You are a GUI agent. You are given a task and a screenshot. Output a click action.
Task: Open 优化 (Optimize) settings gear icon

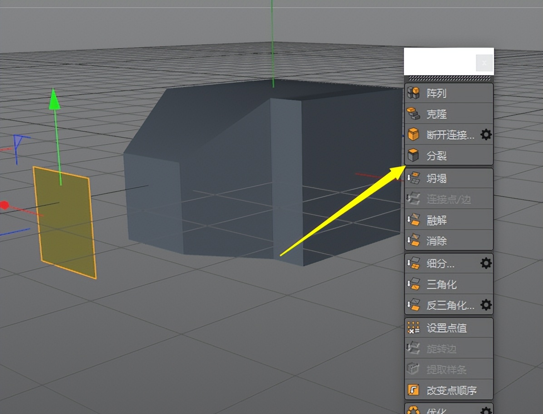tap(486, 410)
